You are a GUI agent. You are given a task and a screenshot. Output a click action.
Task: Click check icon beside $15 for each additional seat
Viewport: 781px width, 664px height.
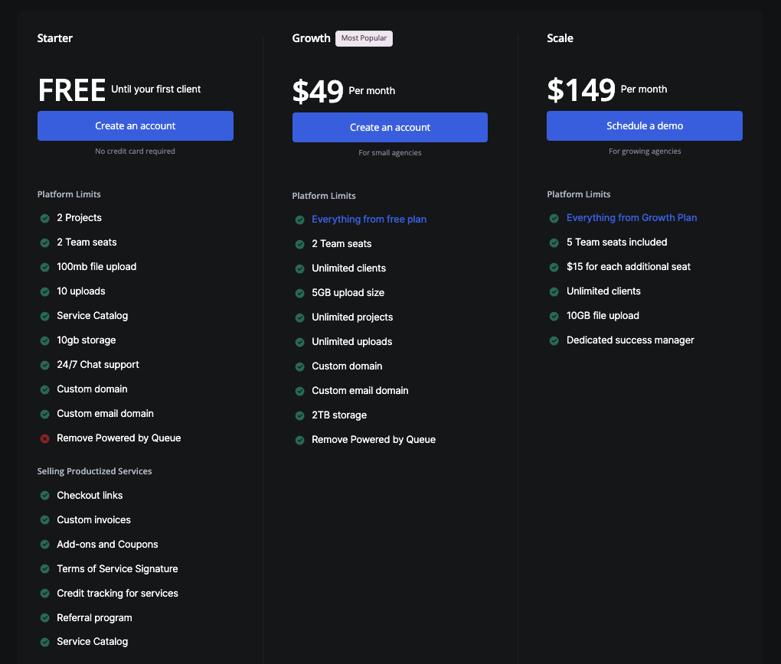pos(554,267)
